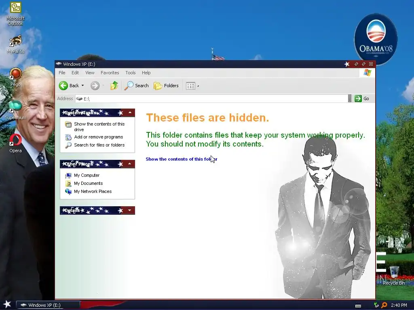This screenshot has width=414, height=310.
Task: Click 'Show the contents of this folder' link
Action: pos(182,159)
